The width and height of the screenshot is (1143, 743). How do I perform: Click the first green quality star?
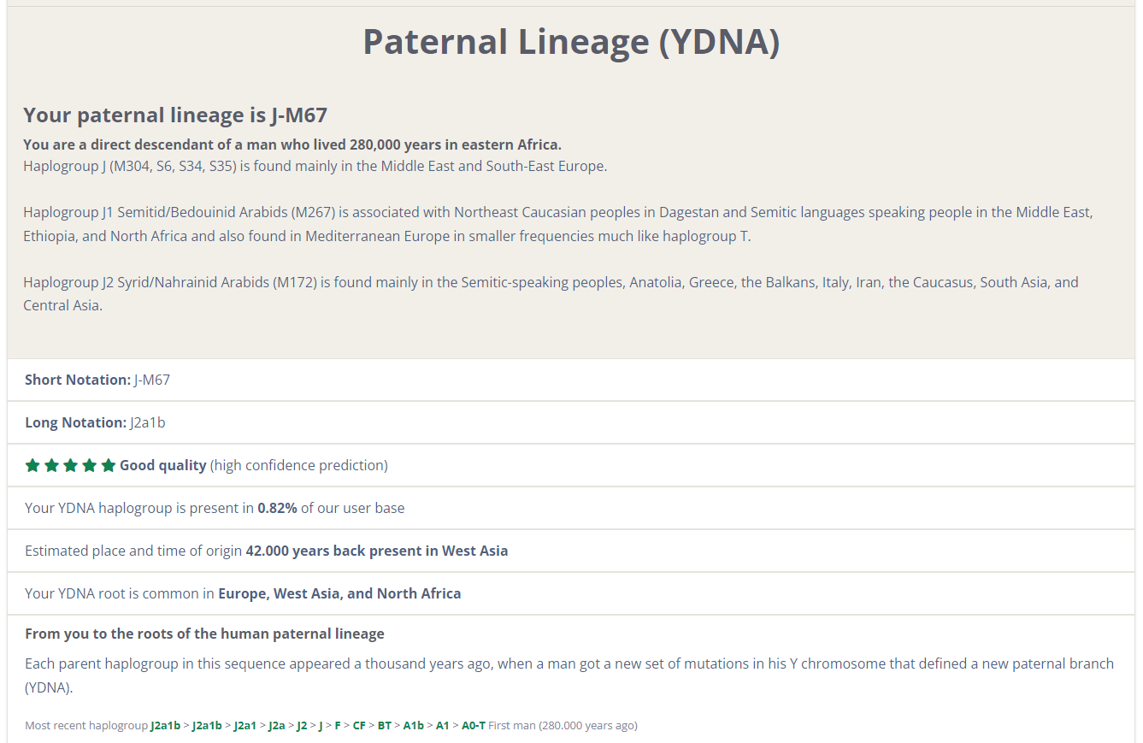point(32,465)
